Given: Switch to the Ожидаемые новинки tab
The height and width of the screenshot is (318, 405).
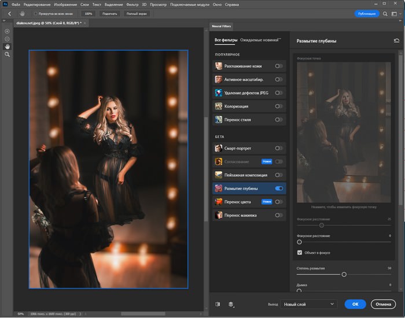Looking at the screenshot, I should (260, 40).
